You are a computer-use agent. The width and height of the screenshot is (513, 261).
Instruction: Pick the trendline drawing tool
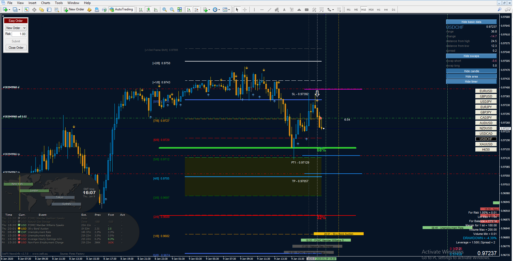pos(269,10)
